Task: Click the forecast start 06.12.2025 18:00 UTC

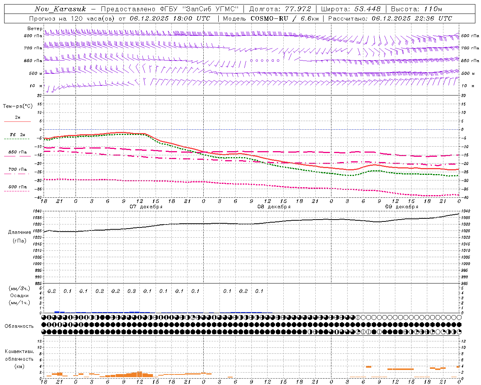Action: click(170, 18)
